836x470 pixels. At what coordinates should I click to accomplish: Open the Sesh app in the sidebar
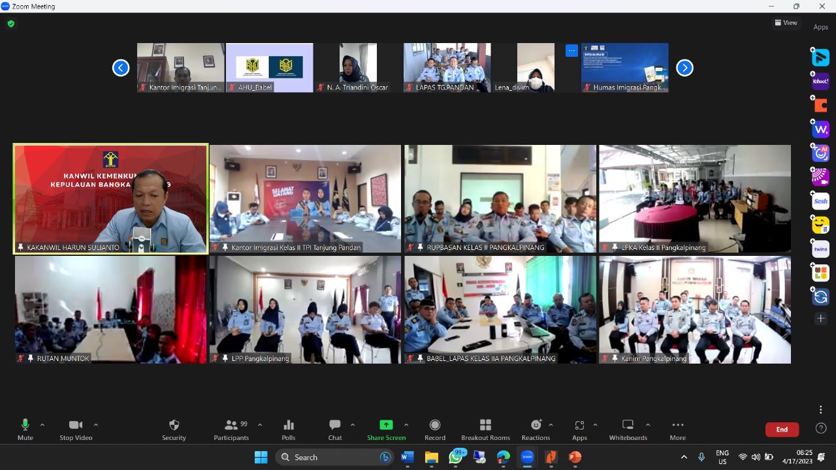click(820, 200)
